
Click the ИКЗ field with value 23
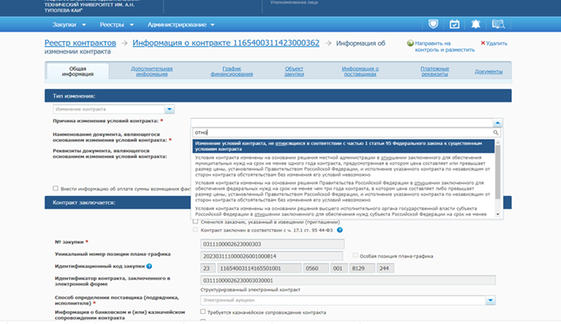click(x=208, y=268)
